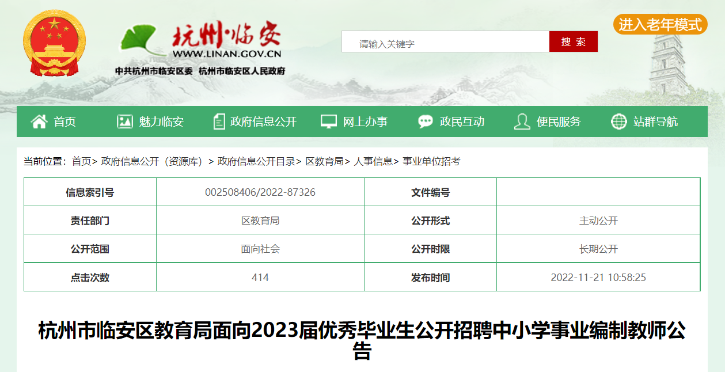Click the 点击次数 label cell
The image size is (725, 372).
[90, 277]
